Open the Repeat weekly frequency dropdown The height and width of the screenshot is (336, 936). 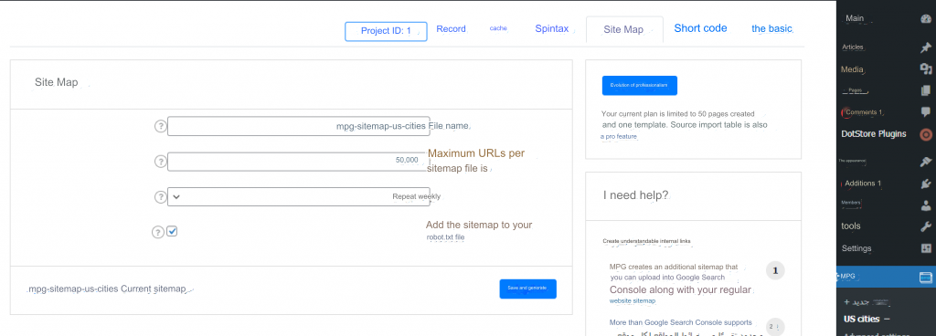pyautogui.click(x=299, y=196)
